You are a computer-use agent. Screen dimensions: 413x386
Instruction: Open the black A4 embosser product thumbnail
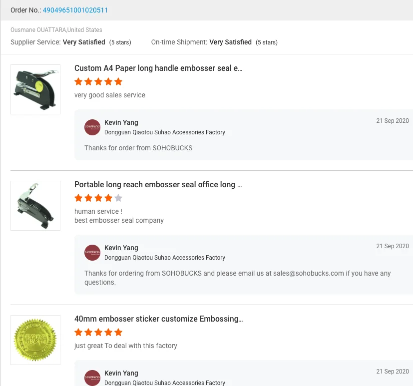click(x=35, y=89)
